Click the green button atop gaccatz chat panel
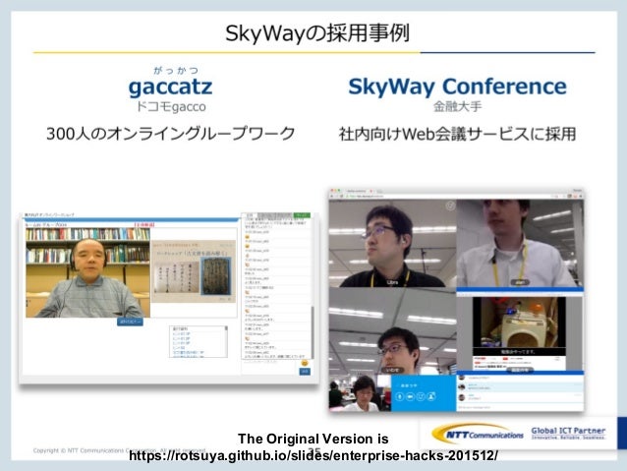The height and width of the screenshot is (471, 627). [302, 215]
